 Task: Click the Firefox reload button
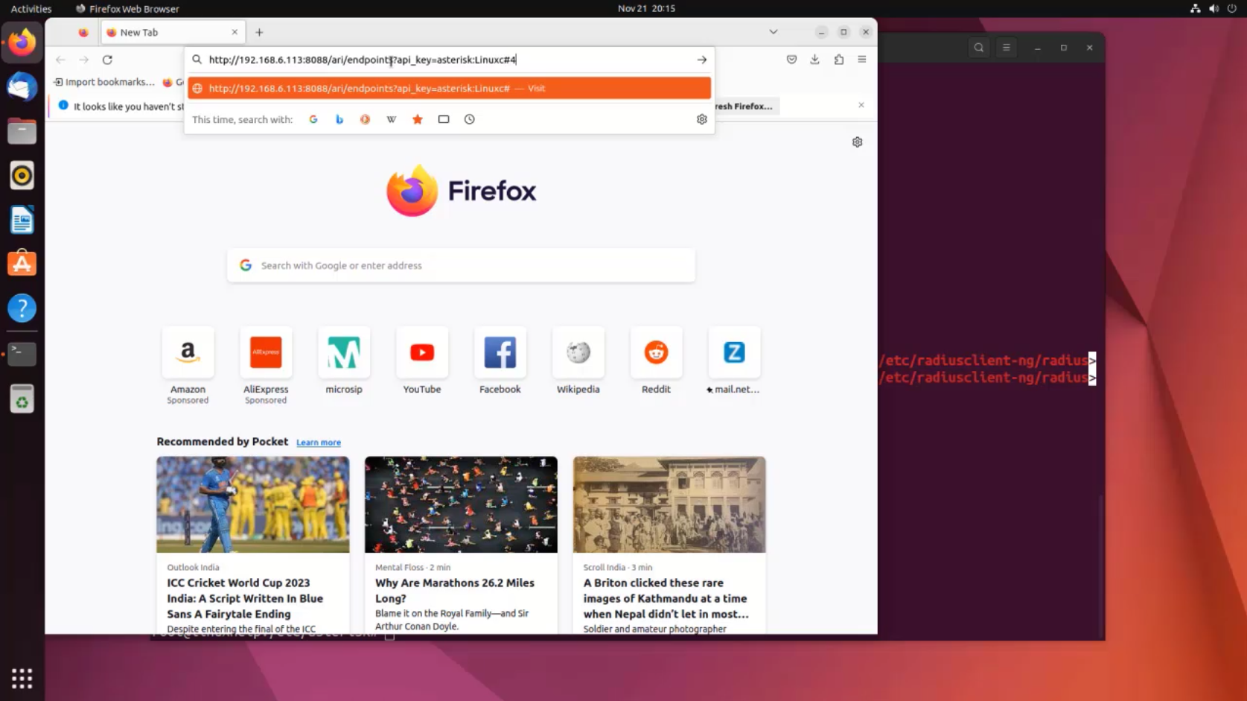coord(107,60)
